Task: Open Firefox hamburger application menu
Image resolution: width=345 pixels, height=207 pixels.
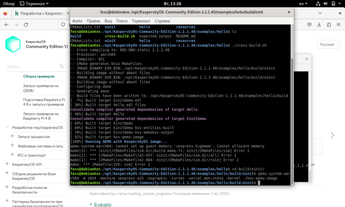Action: (339, 25)
